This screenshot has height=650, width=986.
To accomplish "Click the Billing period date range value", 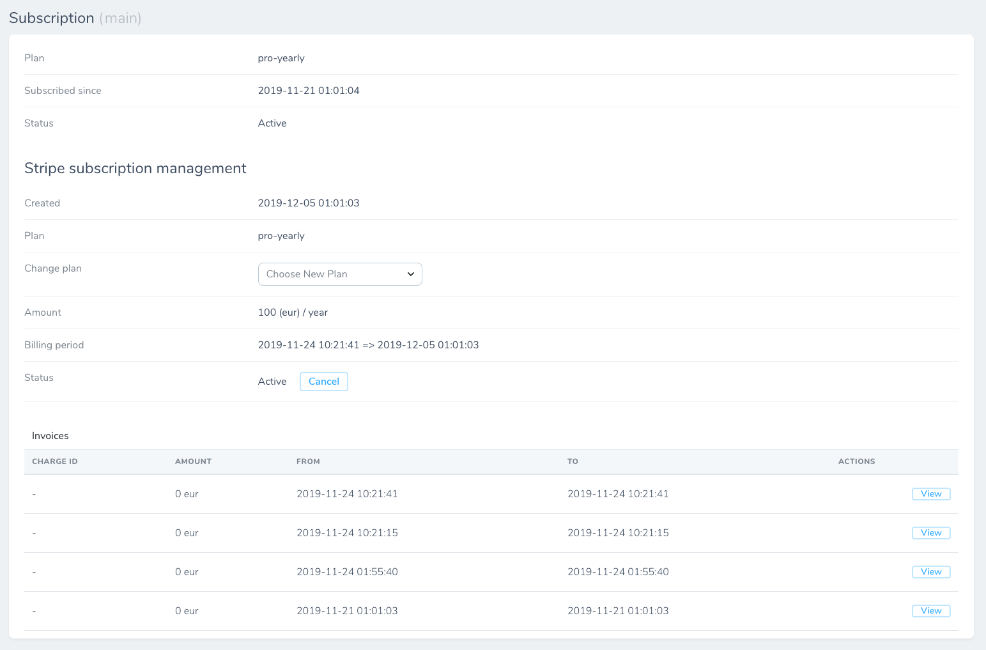I will click(368, 345).
